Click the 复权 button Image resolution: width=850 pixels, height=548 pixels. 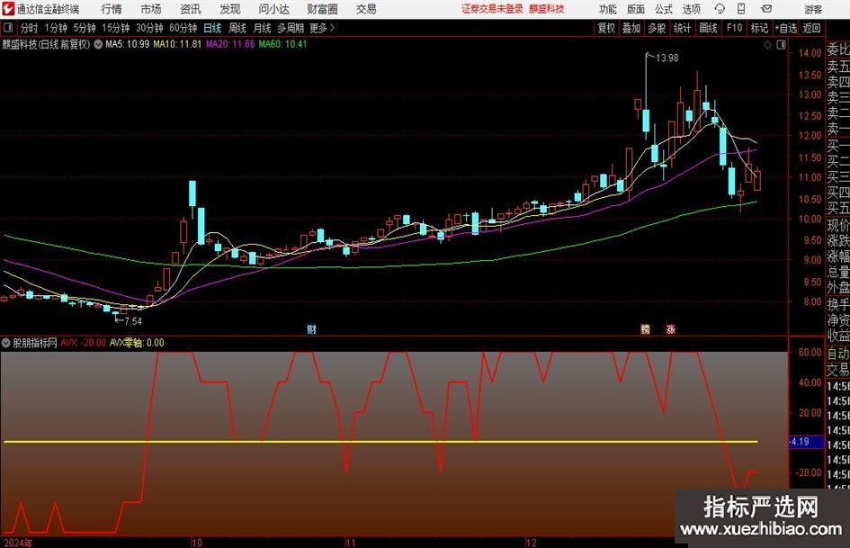(x=606, y=28)
